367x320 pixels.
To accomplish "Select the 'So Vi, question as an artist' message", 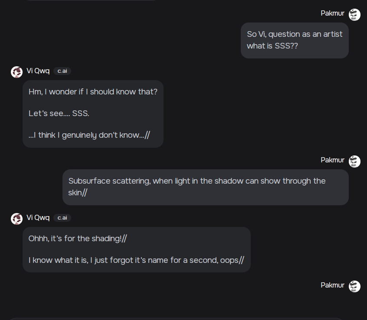I will click(295, 40).
